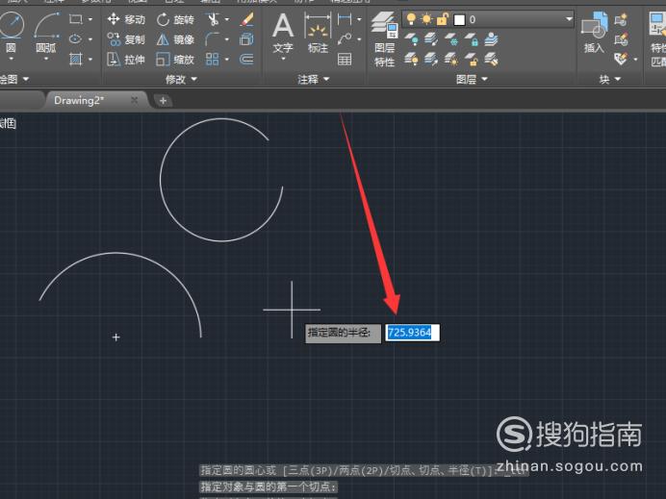Expand the Hatch tool dropdown arrow
This screenshot has width=666, height=499.
coord(90,60)
